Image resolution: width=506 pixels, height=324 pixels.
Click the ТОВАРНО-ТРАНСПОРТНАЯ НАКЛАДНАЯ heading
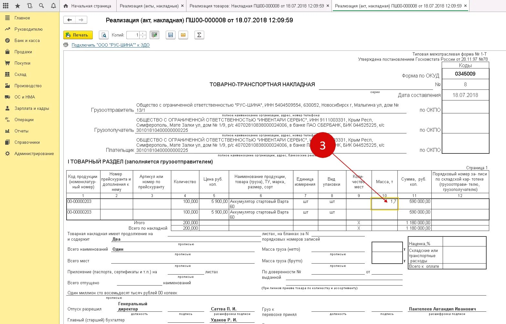(262, 84)
